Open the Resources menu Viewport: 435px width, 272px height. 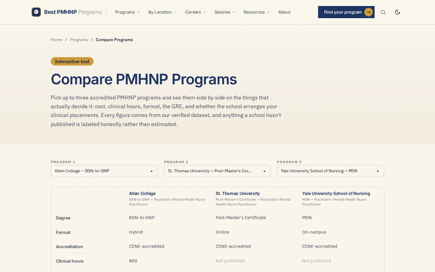(x=257, y=12)
